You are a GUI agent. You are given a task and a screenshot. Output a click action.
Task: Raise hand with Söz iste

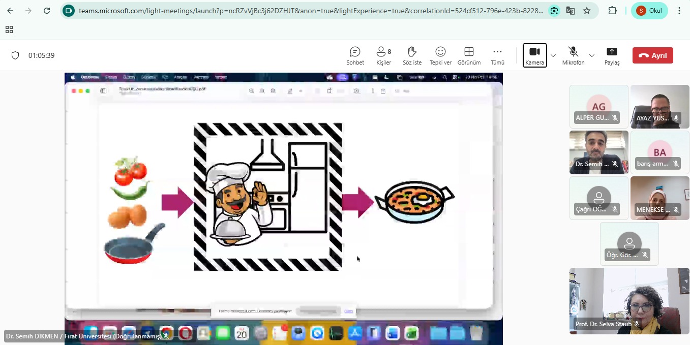(x=412, y=55)
